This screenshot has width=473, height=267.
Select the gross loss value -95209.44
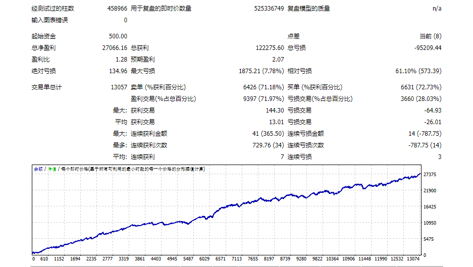428,47
